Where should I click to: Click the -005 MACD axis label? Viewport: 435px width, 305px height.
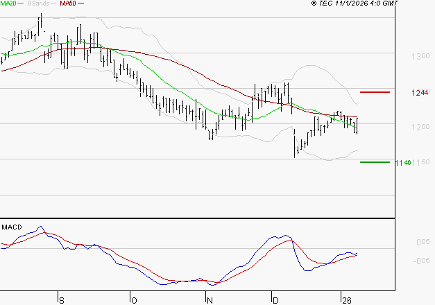click(x=421, y=261)
